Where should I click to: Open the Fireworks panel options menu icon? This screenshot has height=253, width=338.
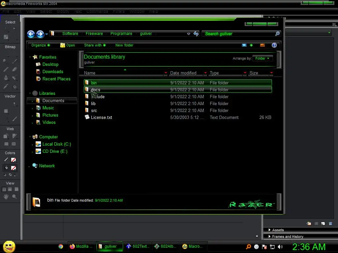coord(334,24)
